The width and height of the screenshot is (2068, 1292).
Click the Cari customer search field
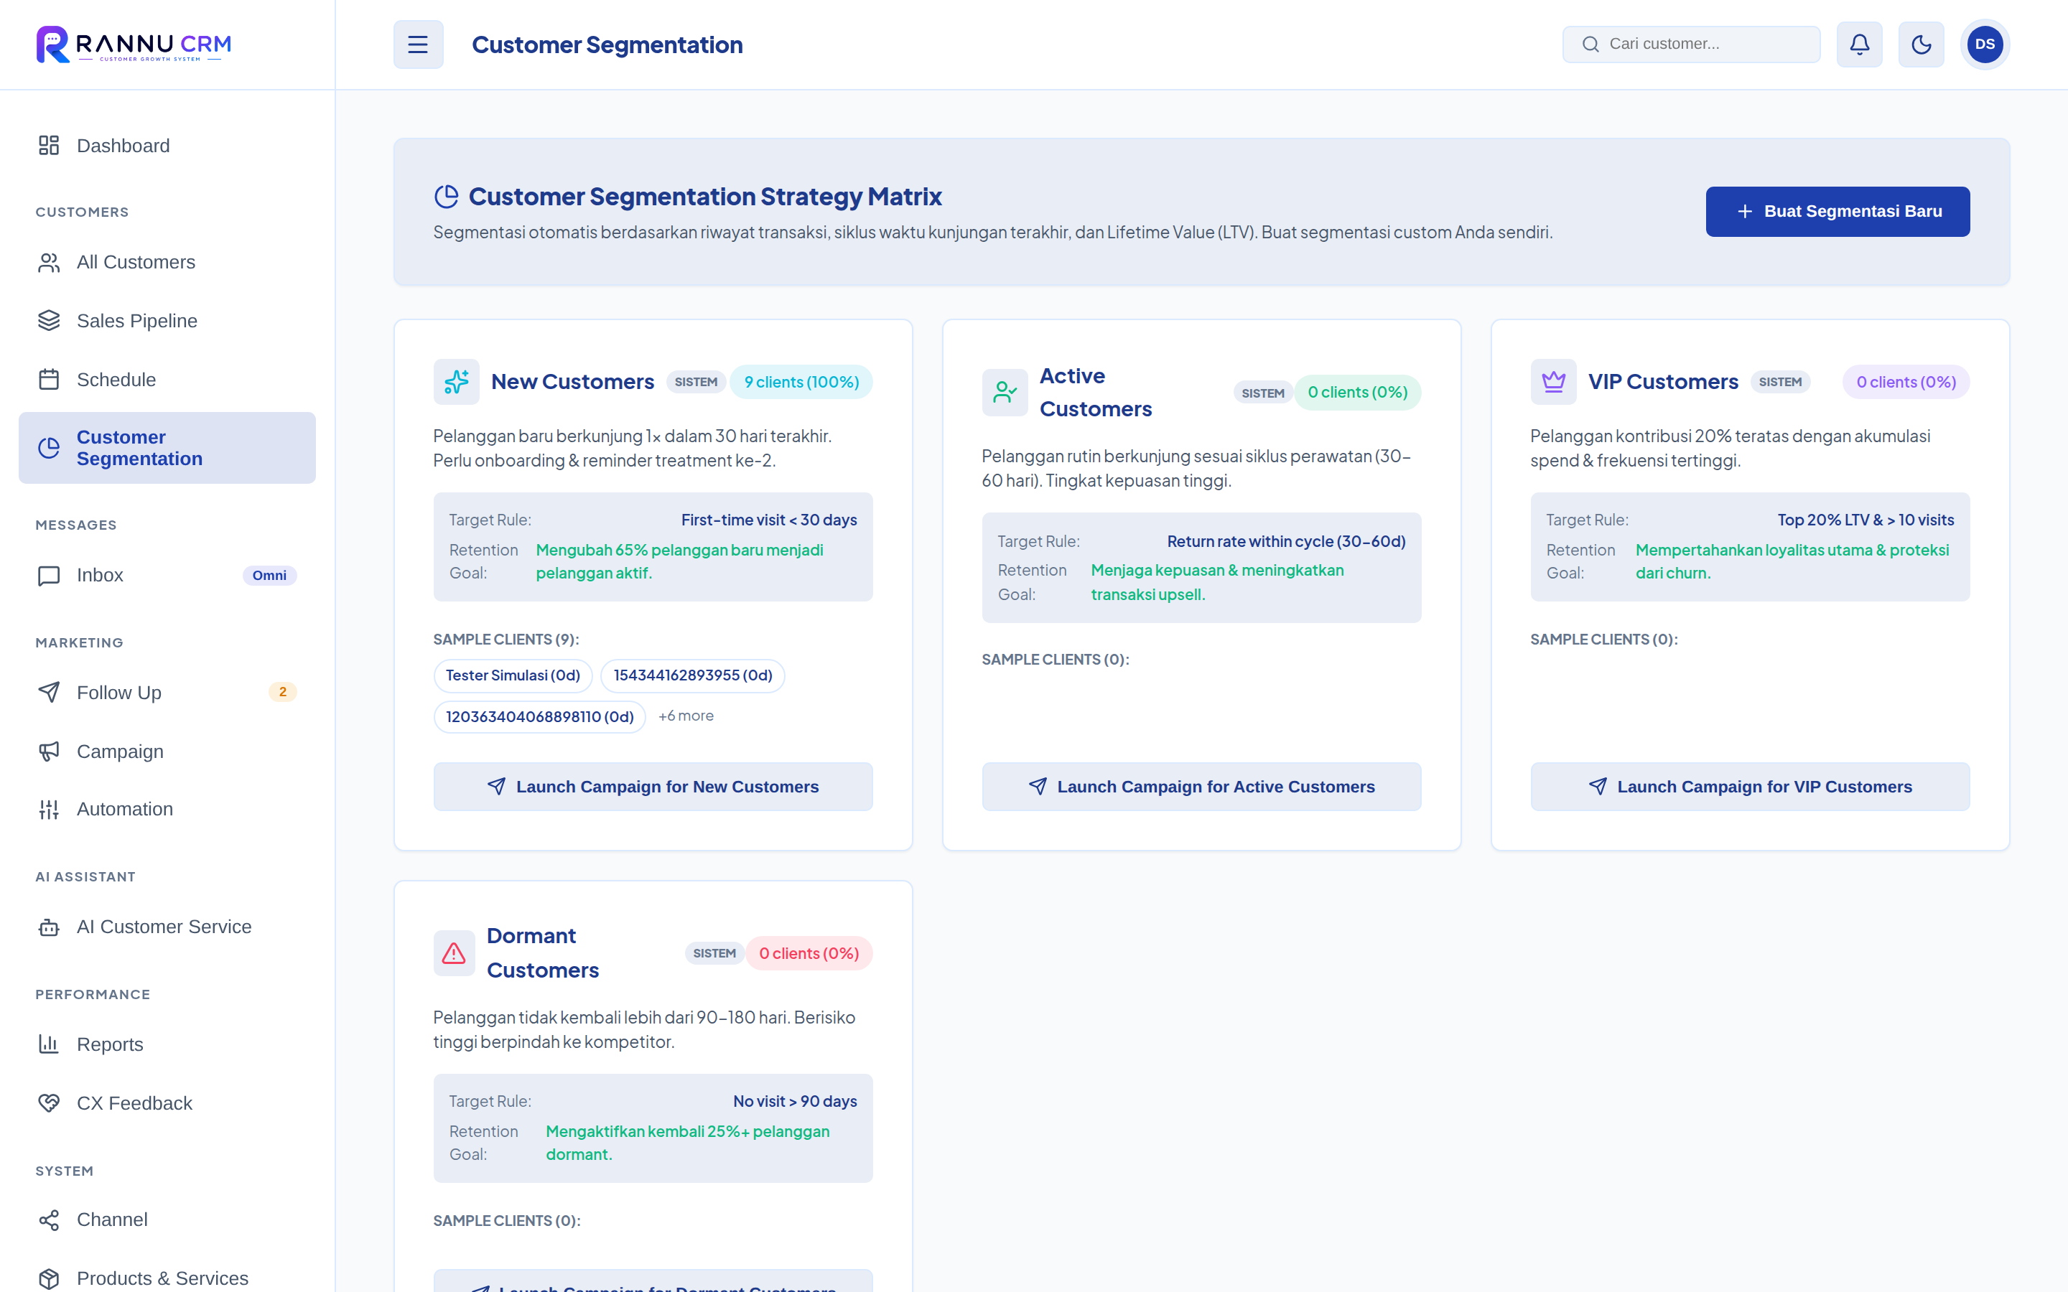pyautogui.click(x=1690, y=44)
